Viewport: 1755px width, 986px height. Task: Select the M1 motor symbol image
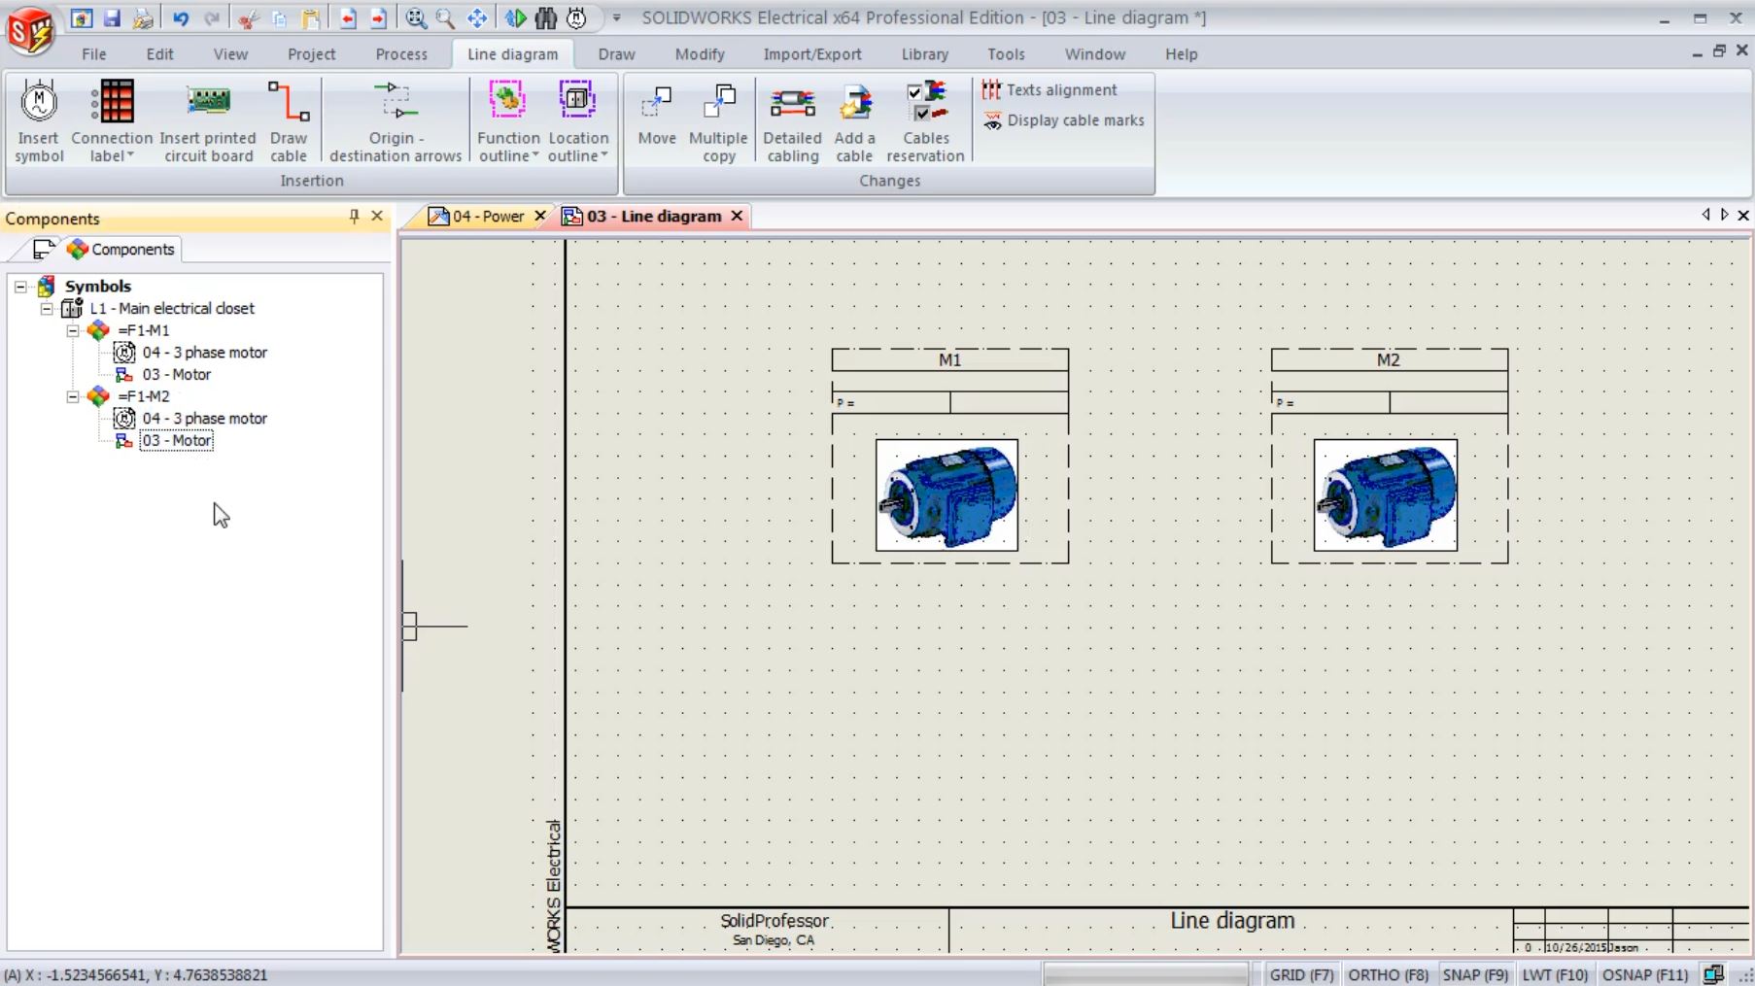coord(947,495)
